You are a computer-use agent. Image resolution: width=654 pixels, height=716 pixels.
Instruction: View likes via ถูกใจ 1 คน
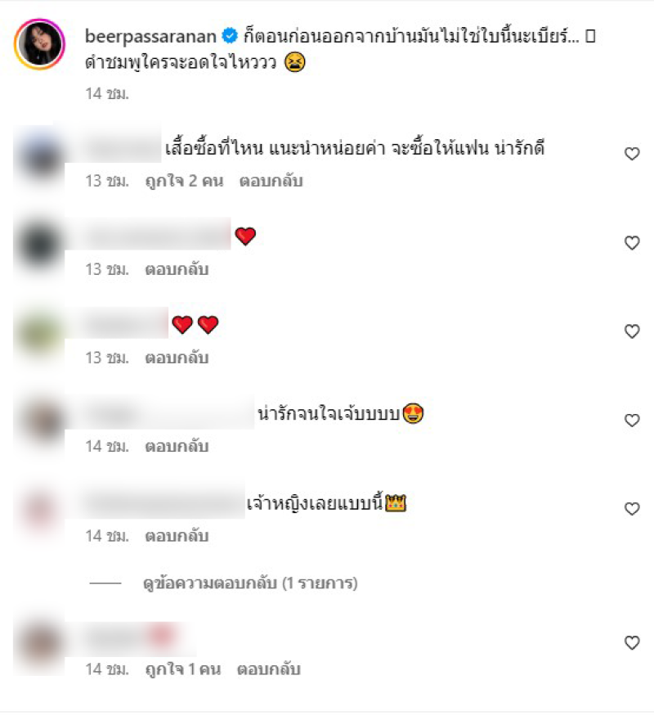click(183, 669)
